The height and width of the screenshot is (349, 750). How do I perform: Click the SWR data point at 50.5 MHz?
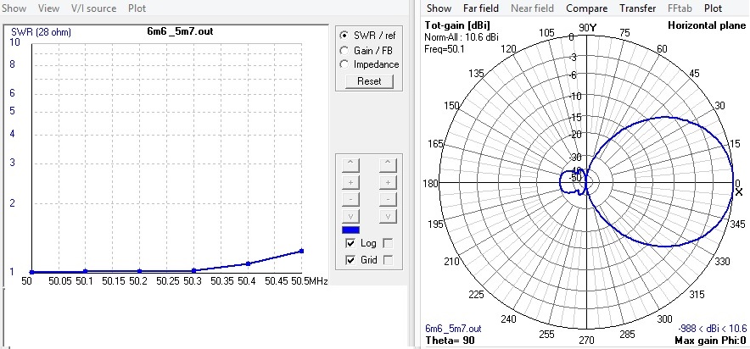tap(301, 251)
